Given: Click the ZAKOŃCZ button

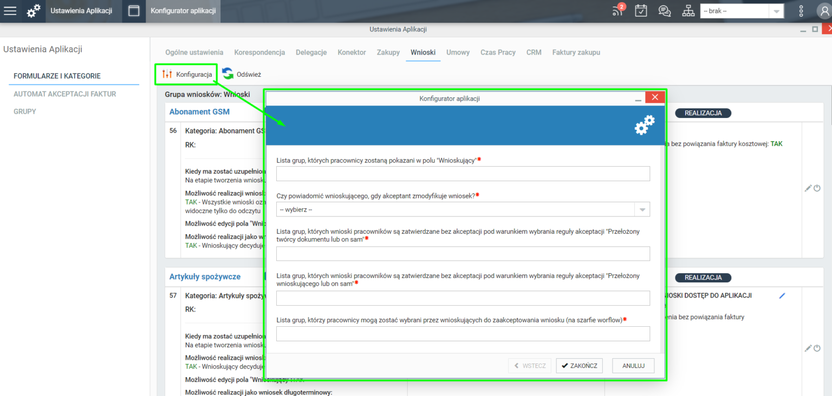Looking at the screenshot, I should (580, 366).
